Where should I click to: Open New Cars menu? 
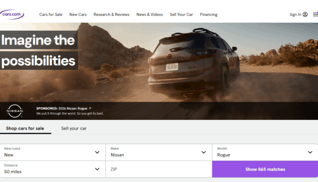point(78,14)
